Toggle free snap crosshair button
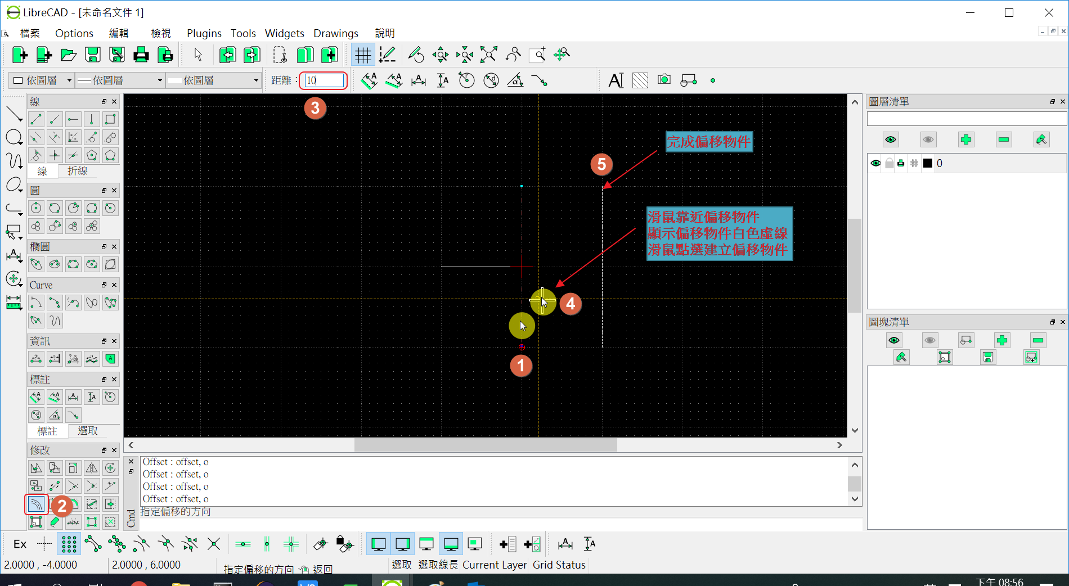Image resolution: width=1069 pixels, height=586 pixels. click(x=44, y=544)
